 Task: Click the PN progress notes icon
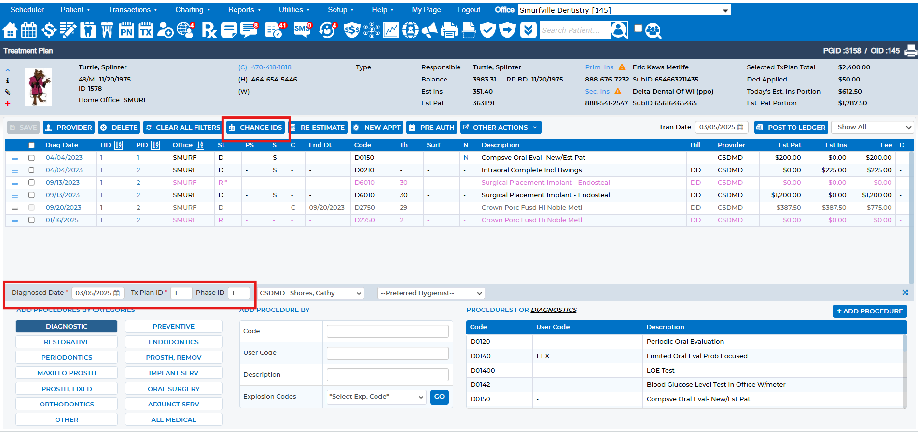pos(126,30)
